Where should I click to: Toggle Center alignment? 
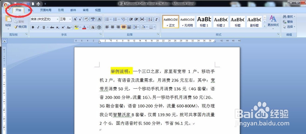[x=113, y=27]
